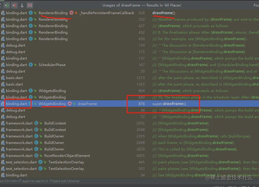The height and width of the screenshot is (187, 259).
Task: Click the method icon before drawFrame in highlighted row
Action: pyautogui.click(x=70, y=104)
